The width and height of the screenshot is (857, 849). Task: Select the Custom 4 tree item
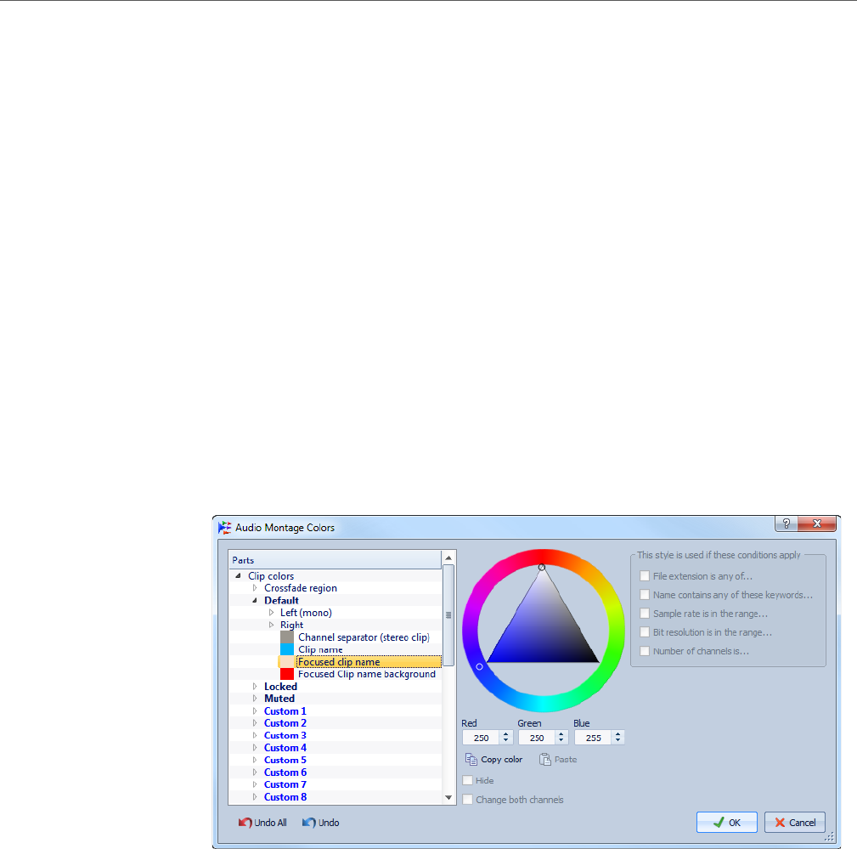coord(285,748)
